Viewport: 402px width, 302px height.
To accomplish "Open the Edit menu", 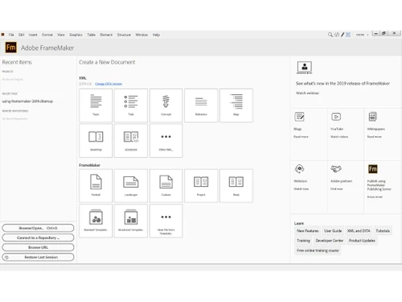I will [22, 35].
